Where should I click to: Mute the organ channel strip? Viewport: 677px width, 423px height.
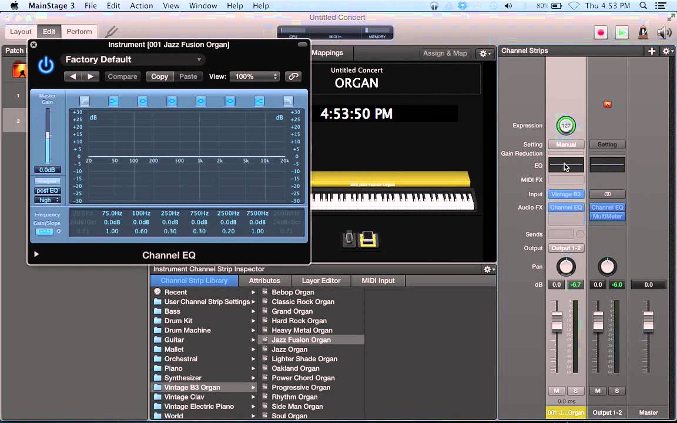coord(557,391)
